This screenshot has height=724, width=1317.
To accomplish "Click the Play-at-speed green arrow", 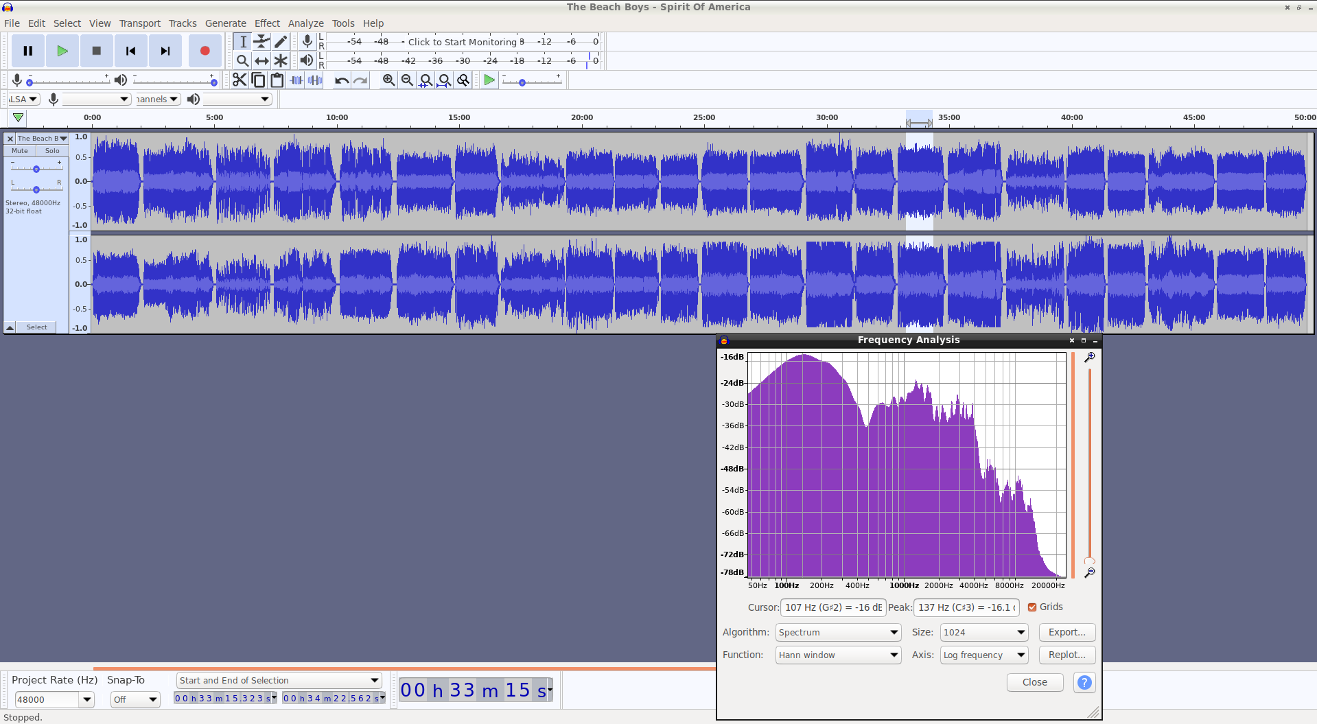I will 489,80.
